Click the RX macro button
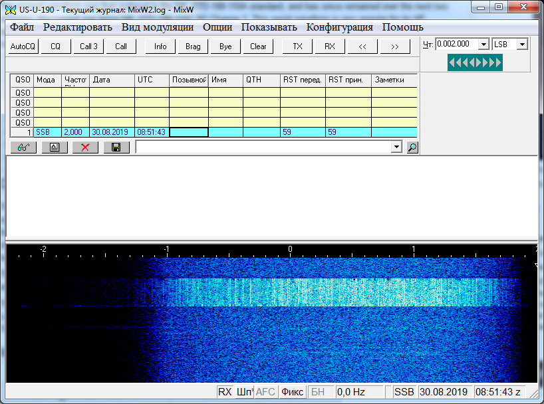This screenshot has height=404, width=544. [x=330, y=47]
